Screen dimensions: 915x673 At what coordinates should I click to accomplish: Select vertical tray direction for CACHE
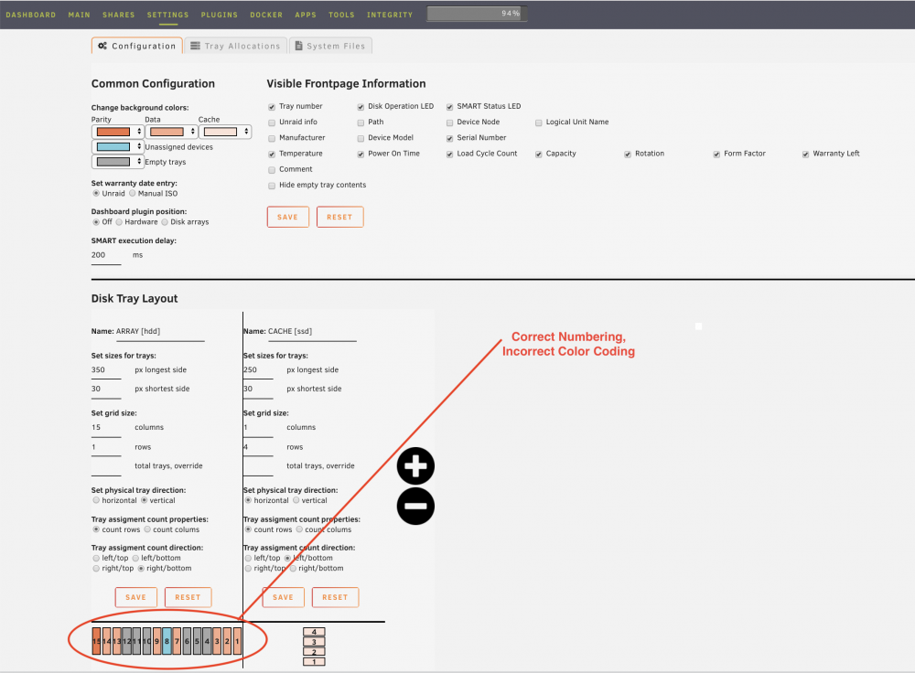click(x=296, y=500)
